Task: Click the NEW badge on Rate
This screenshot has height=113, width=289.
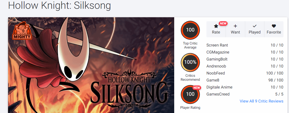Action: 223,23
